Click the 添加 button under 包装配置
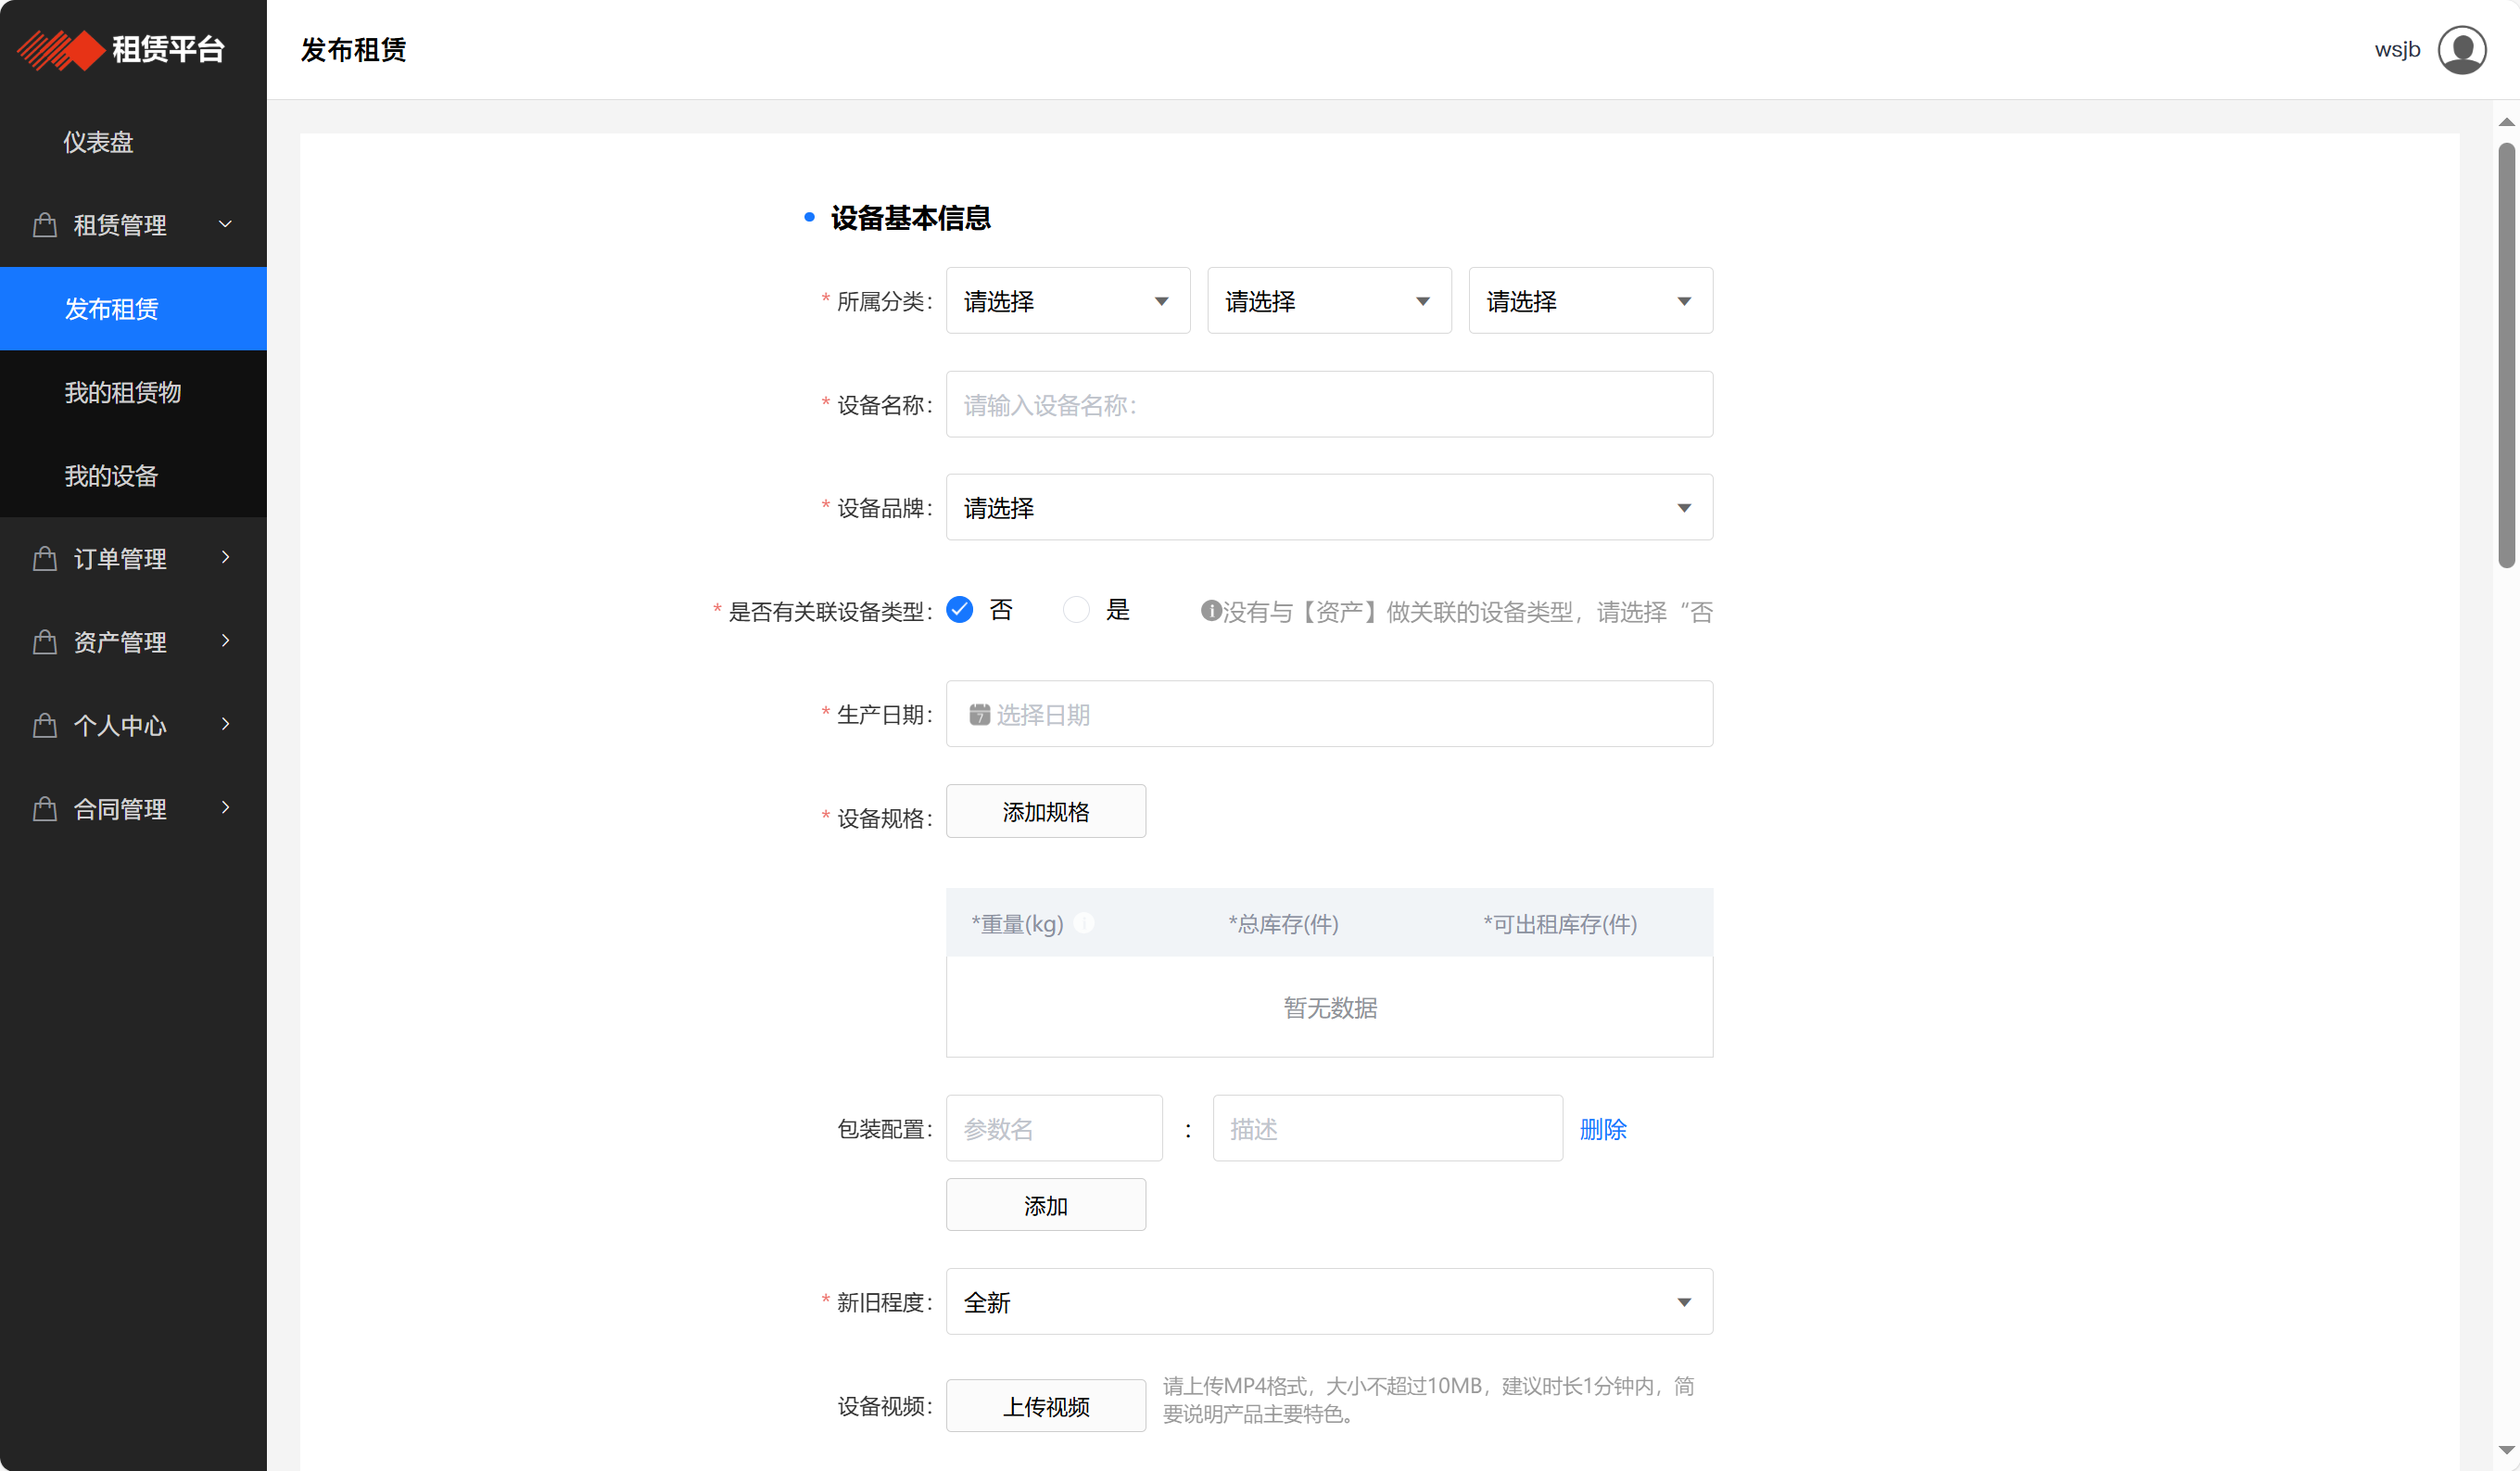 click(1045, 1205)
